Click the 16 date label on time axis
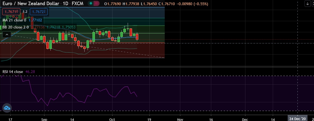The width and height of the screenshot is (314, 121). click(211, 119)
